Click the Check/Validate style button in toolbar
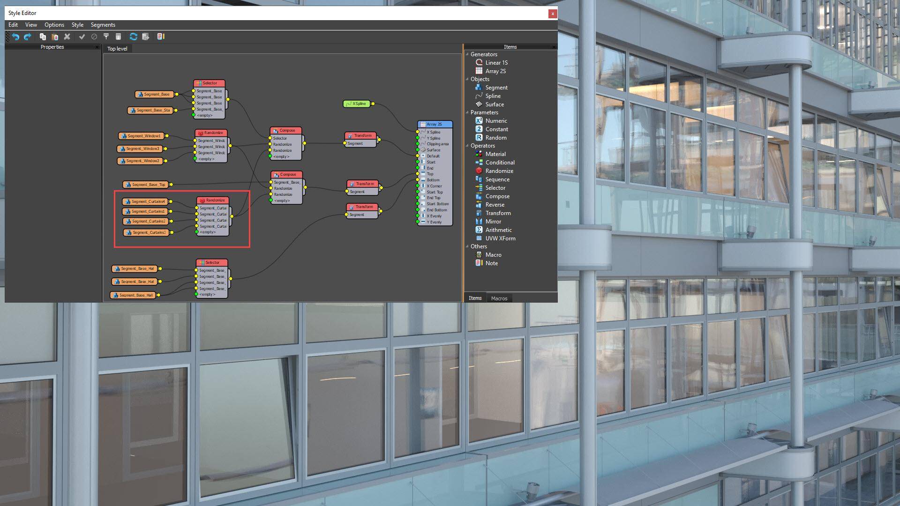 82,37
